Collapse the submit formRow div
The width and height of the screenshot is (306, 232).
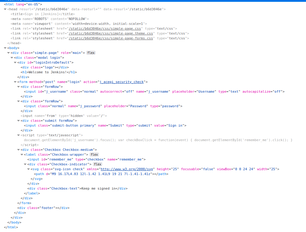(18, 121)
